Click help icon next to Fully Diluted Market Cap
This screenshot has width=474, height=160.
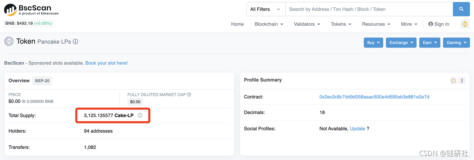pyautogui.click(x=189, y=95)
